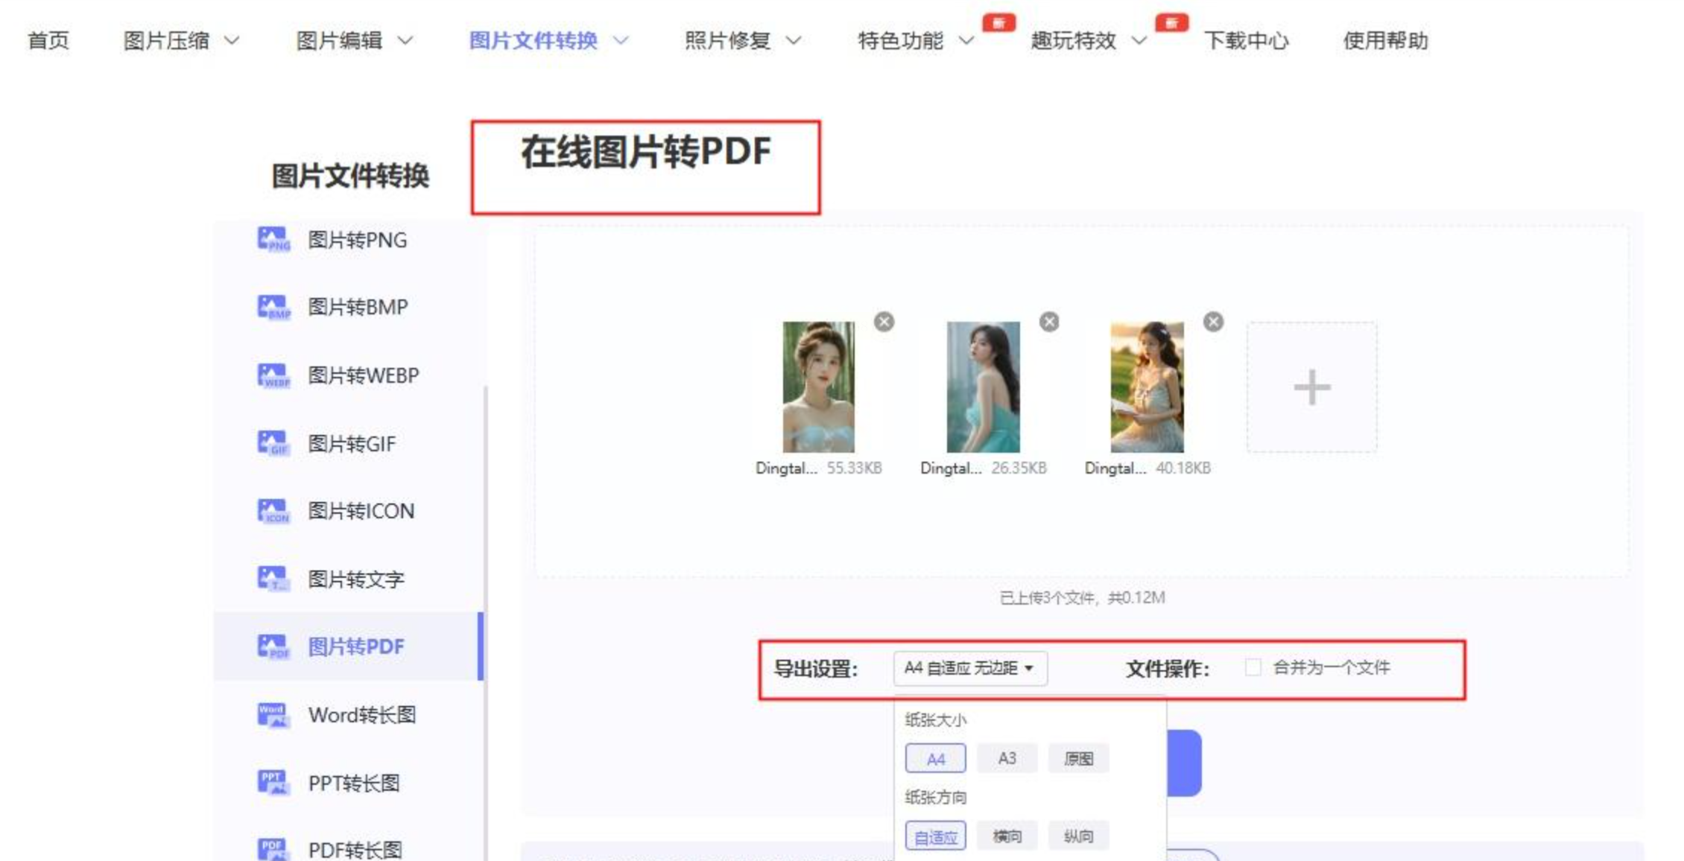Click the sidebar vertical scrollbar
The height and width of the screenshot is (861, 1684).
(x=486, y=521)
